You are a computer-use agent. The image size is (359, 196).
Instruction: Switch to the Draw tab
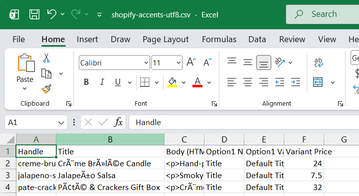[121, 39]
